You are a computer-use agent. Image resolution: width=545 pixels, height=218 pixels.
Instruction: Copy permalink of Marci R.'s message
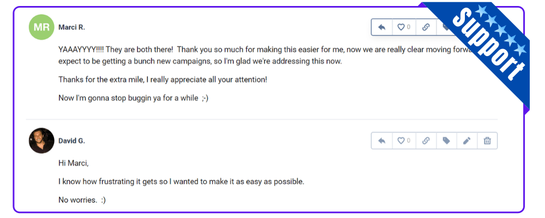pos(426,27)
